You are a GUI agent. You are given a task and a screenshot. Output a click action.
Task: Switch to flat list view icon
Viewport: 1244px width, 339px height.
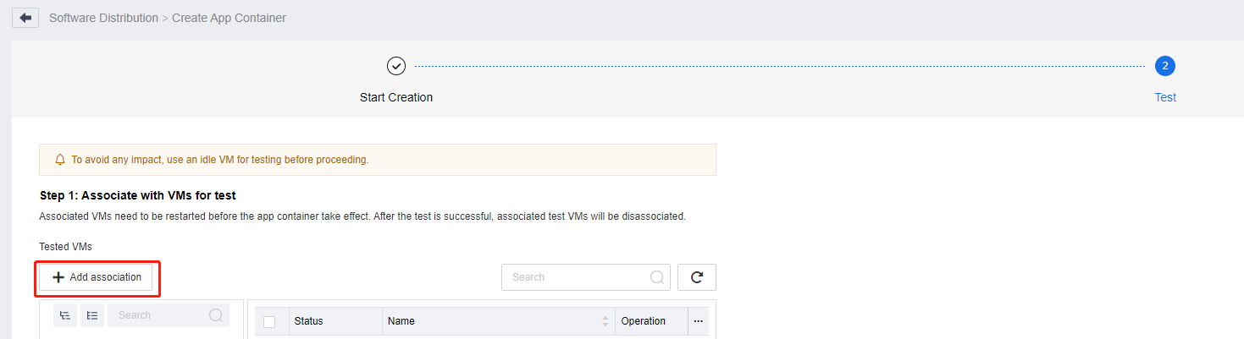[x=92, y=315]
